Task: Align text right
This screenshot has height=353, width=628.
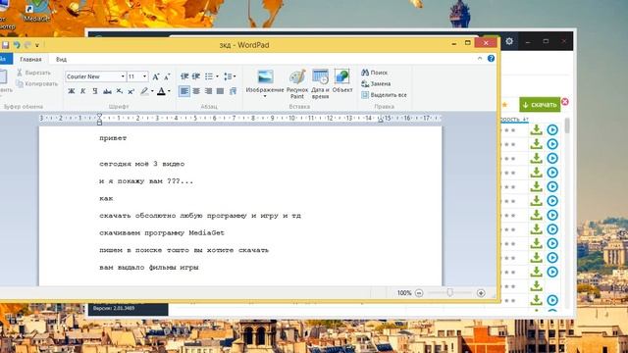Action: click(x=208, y=91)
